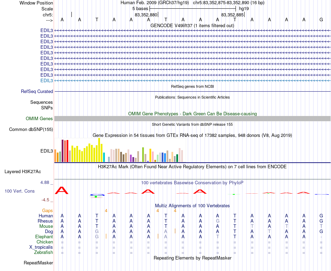Open 'Publications: Sequences in Scientific Articles' title
Viewport: 331px width, 271px height.
click(x=192, y=97)
